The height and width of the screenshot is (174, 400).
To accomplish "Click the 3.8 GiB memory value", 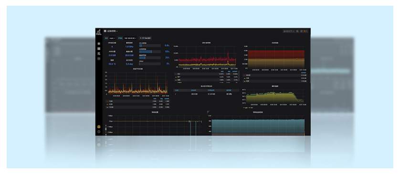I will (112, 55).
